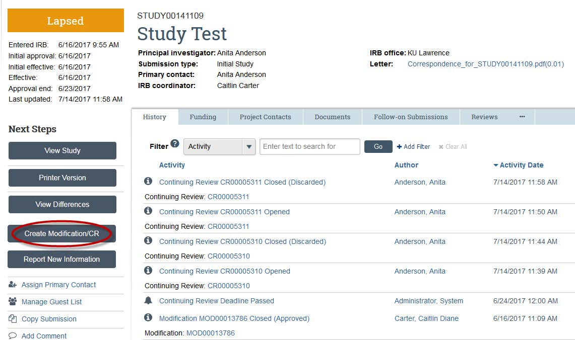Click author Carter, Caitlin Diane
The height and width of the screenshot is (340, 575).
tap(426, 318)
